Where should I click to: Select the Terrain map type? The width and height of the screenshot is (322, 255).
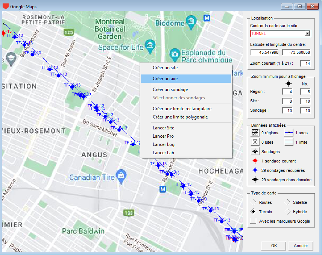point(254,212)
